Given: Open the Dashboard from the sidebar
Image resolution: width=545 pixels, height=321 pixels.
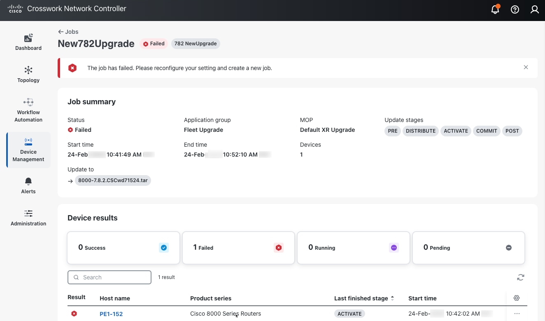Looking at the screenshot, I should coord(28,41).
